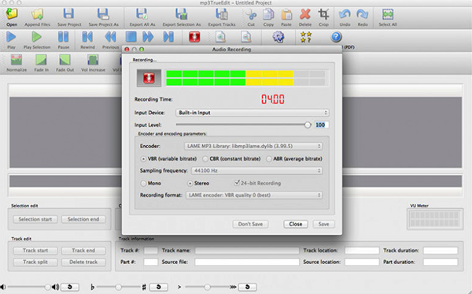The image size is (472, 294).
Task: Open the help question mark icon
Action: (x=336, y=37)
